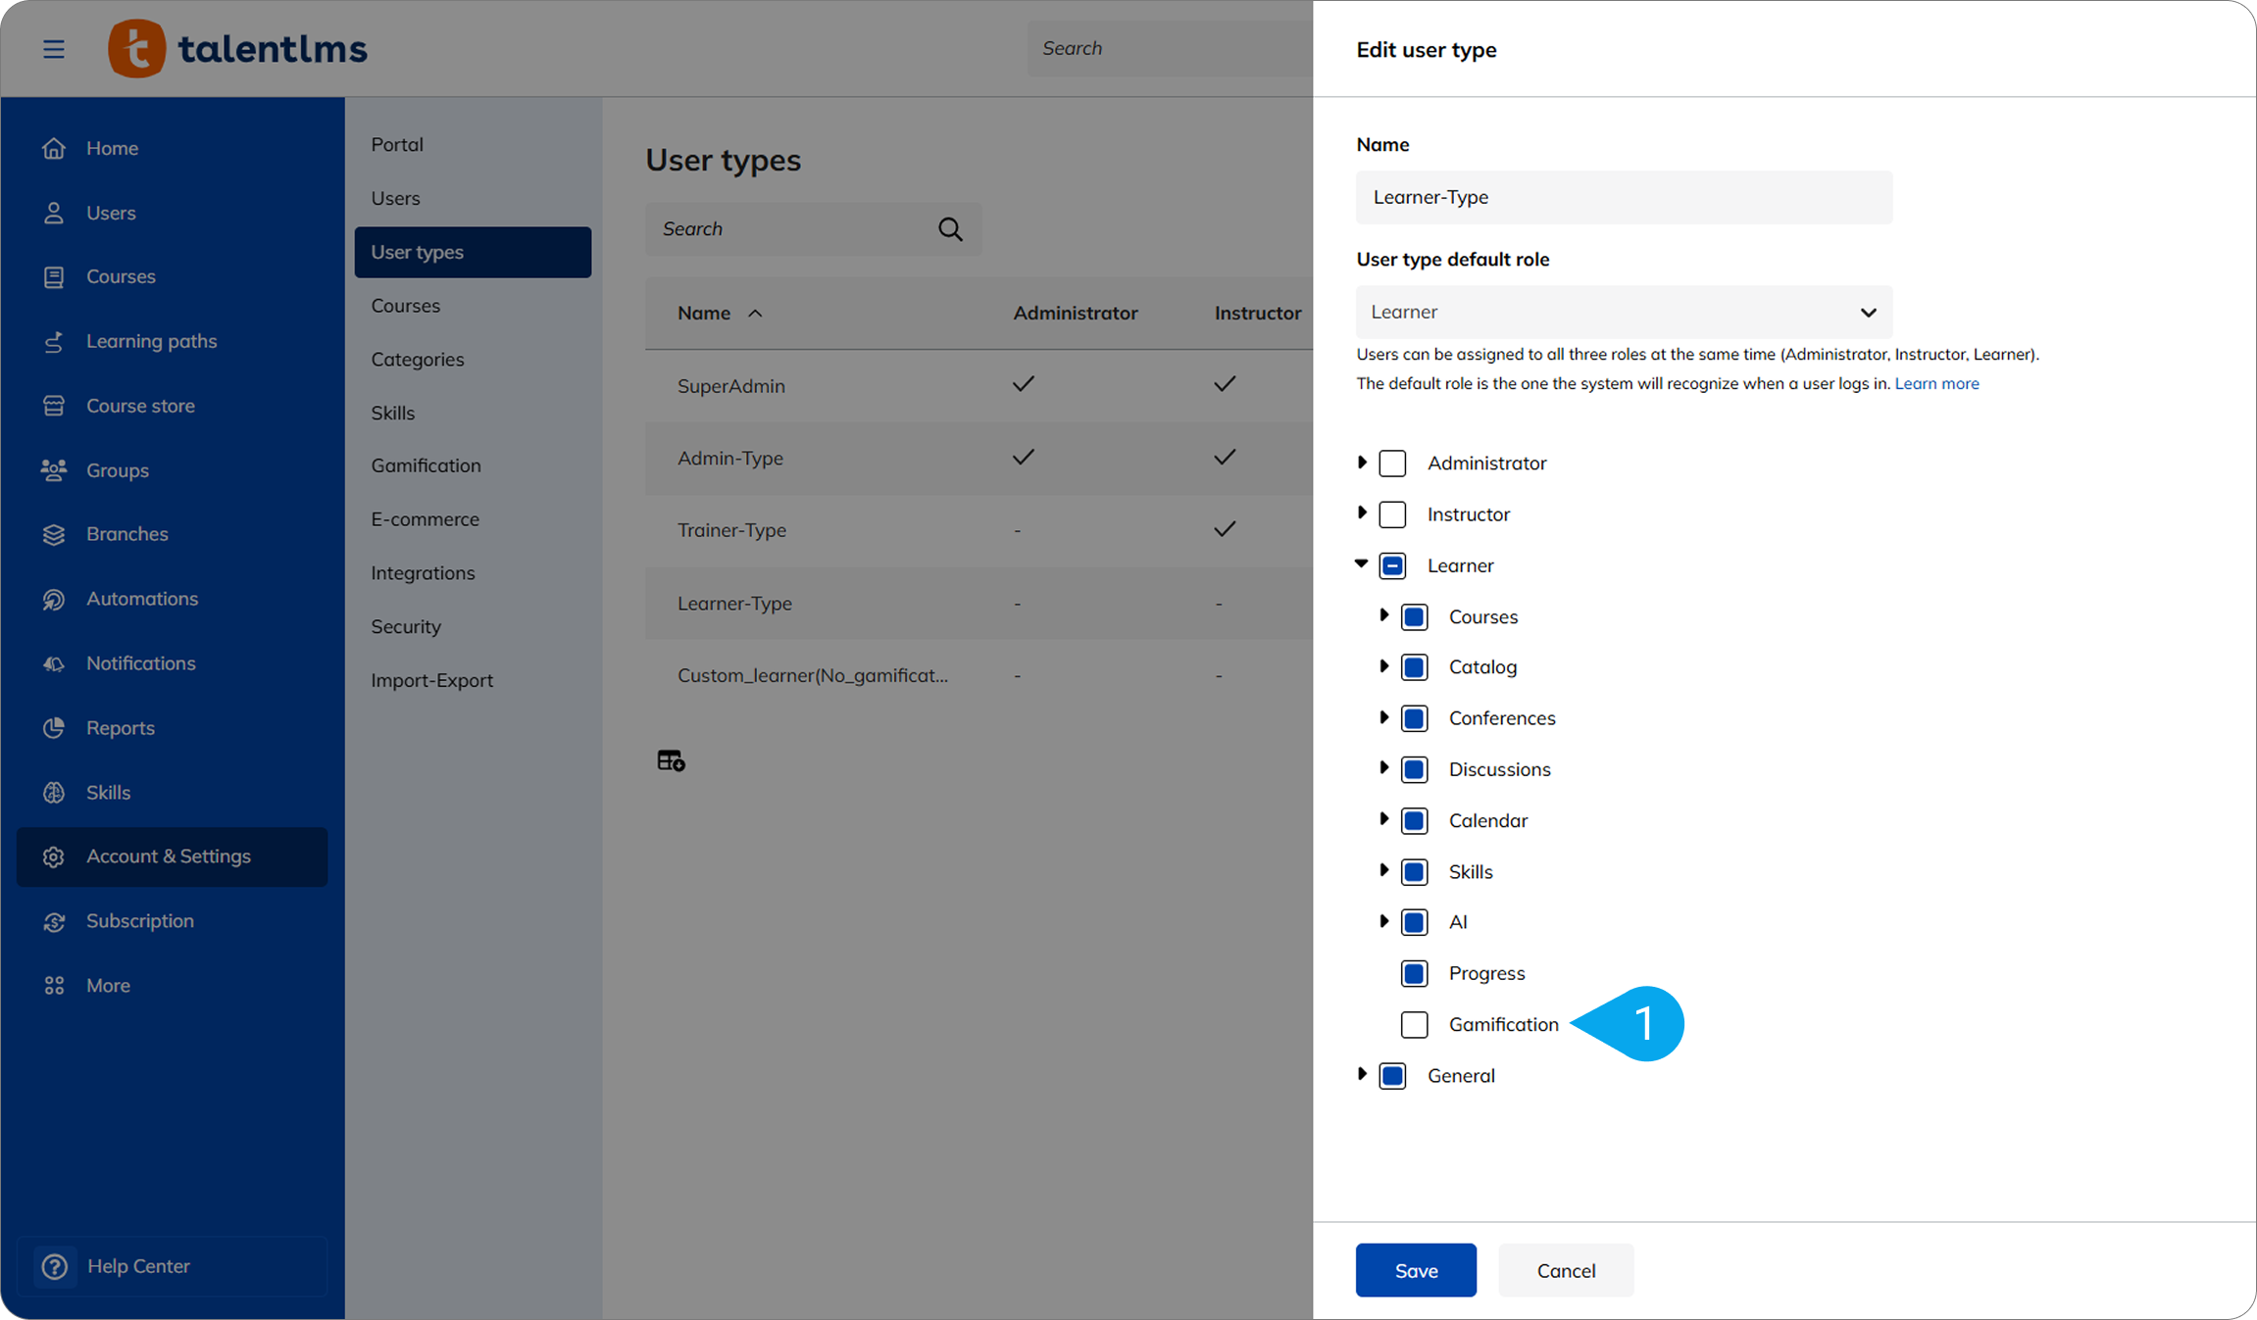Click the Save button
This screenshot has width=2257, height=1320.
point(1416,1270)
